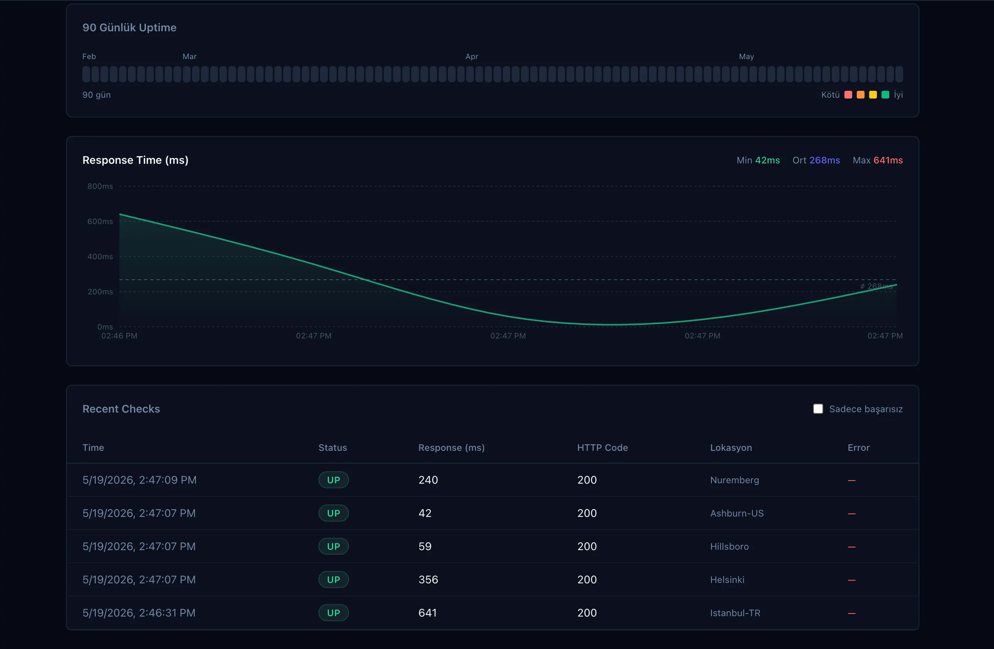Click the UP badge in Nuremberg row
Screen dimensions: 994x649
(333, 479)
